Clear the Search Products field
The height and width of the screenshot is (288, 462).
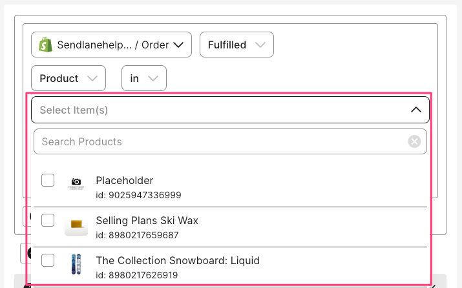(x=414, y=141)
